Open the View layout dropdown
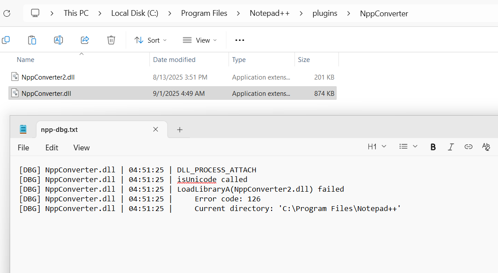The height and width of the screenshot is (273, 498). (x=200, y=40)
